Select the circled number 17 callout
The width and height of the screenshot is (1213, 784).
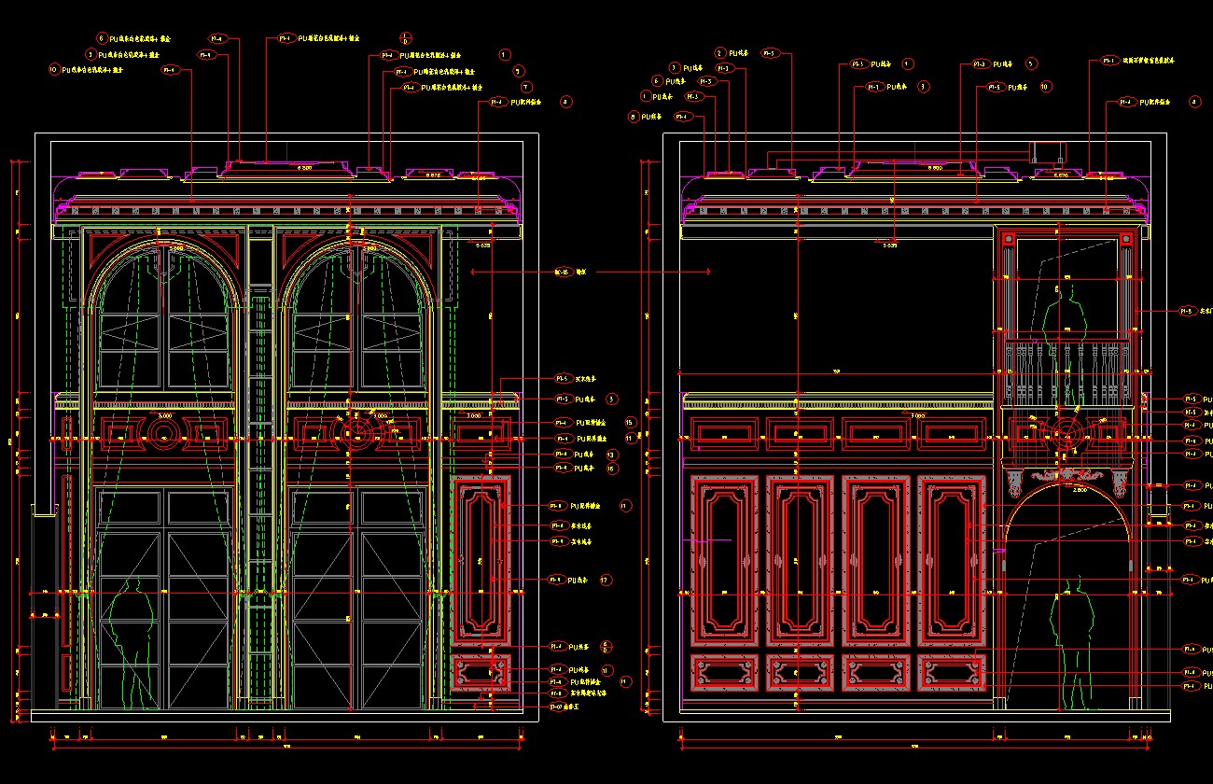tap(606, 581)
